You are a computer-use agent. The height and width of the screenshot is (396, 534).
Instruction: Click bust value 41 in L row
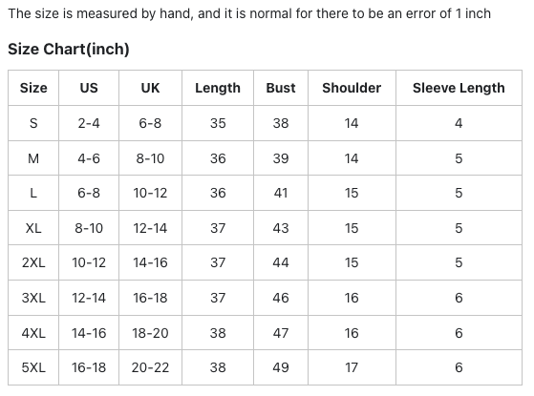pos(281,193)
